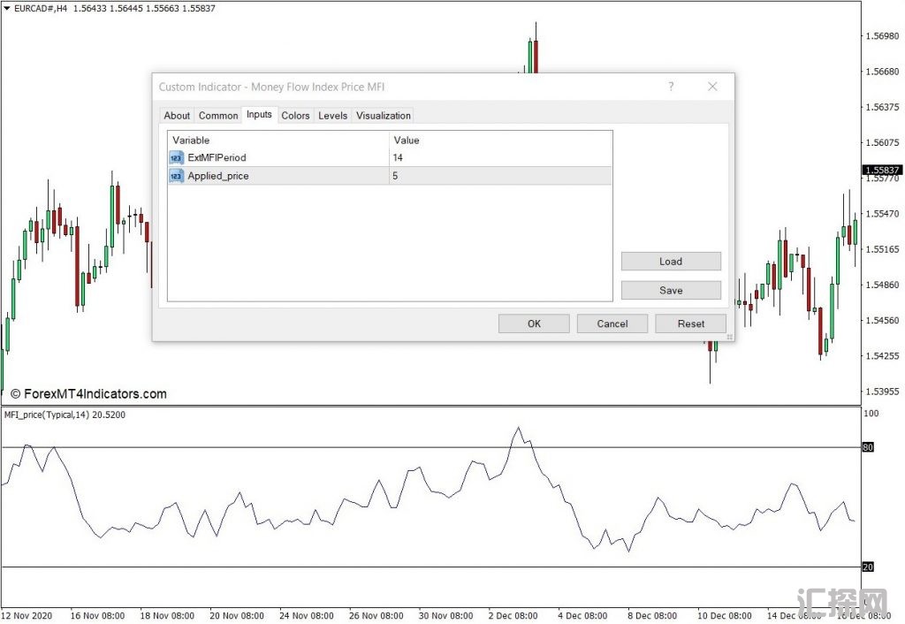Confirm settings with the OK button
This screenshot has width=905, height=624.
pos(534,323)
